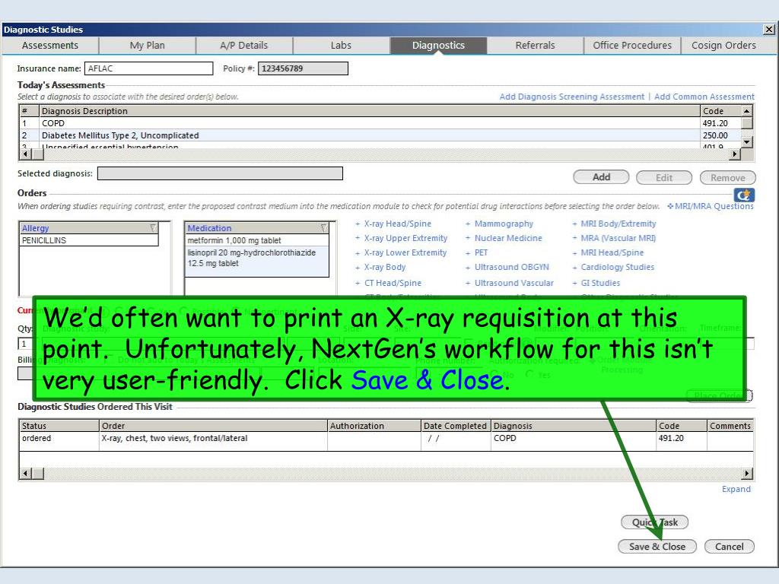Choose Nuclear Medicine order
The image size is (779, 584).
pyautogui.click(x=507, y=238)
